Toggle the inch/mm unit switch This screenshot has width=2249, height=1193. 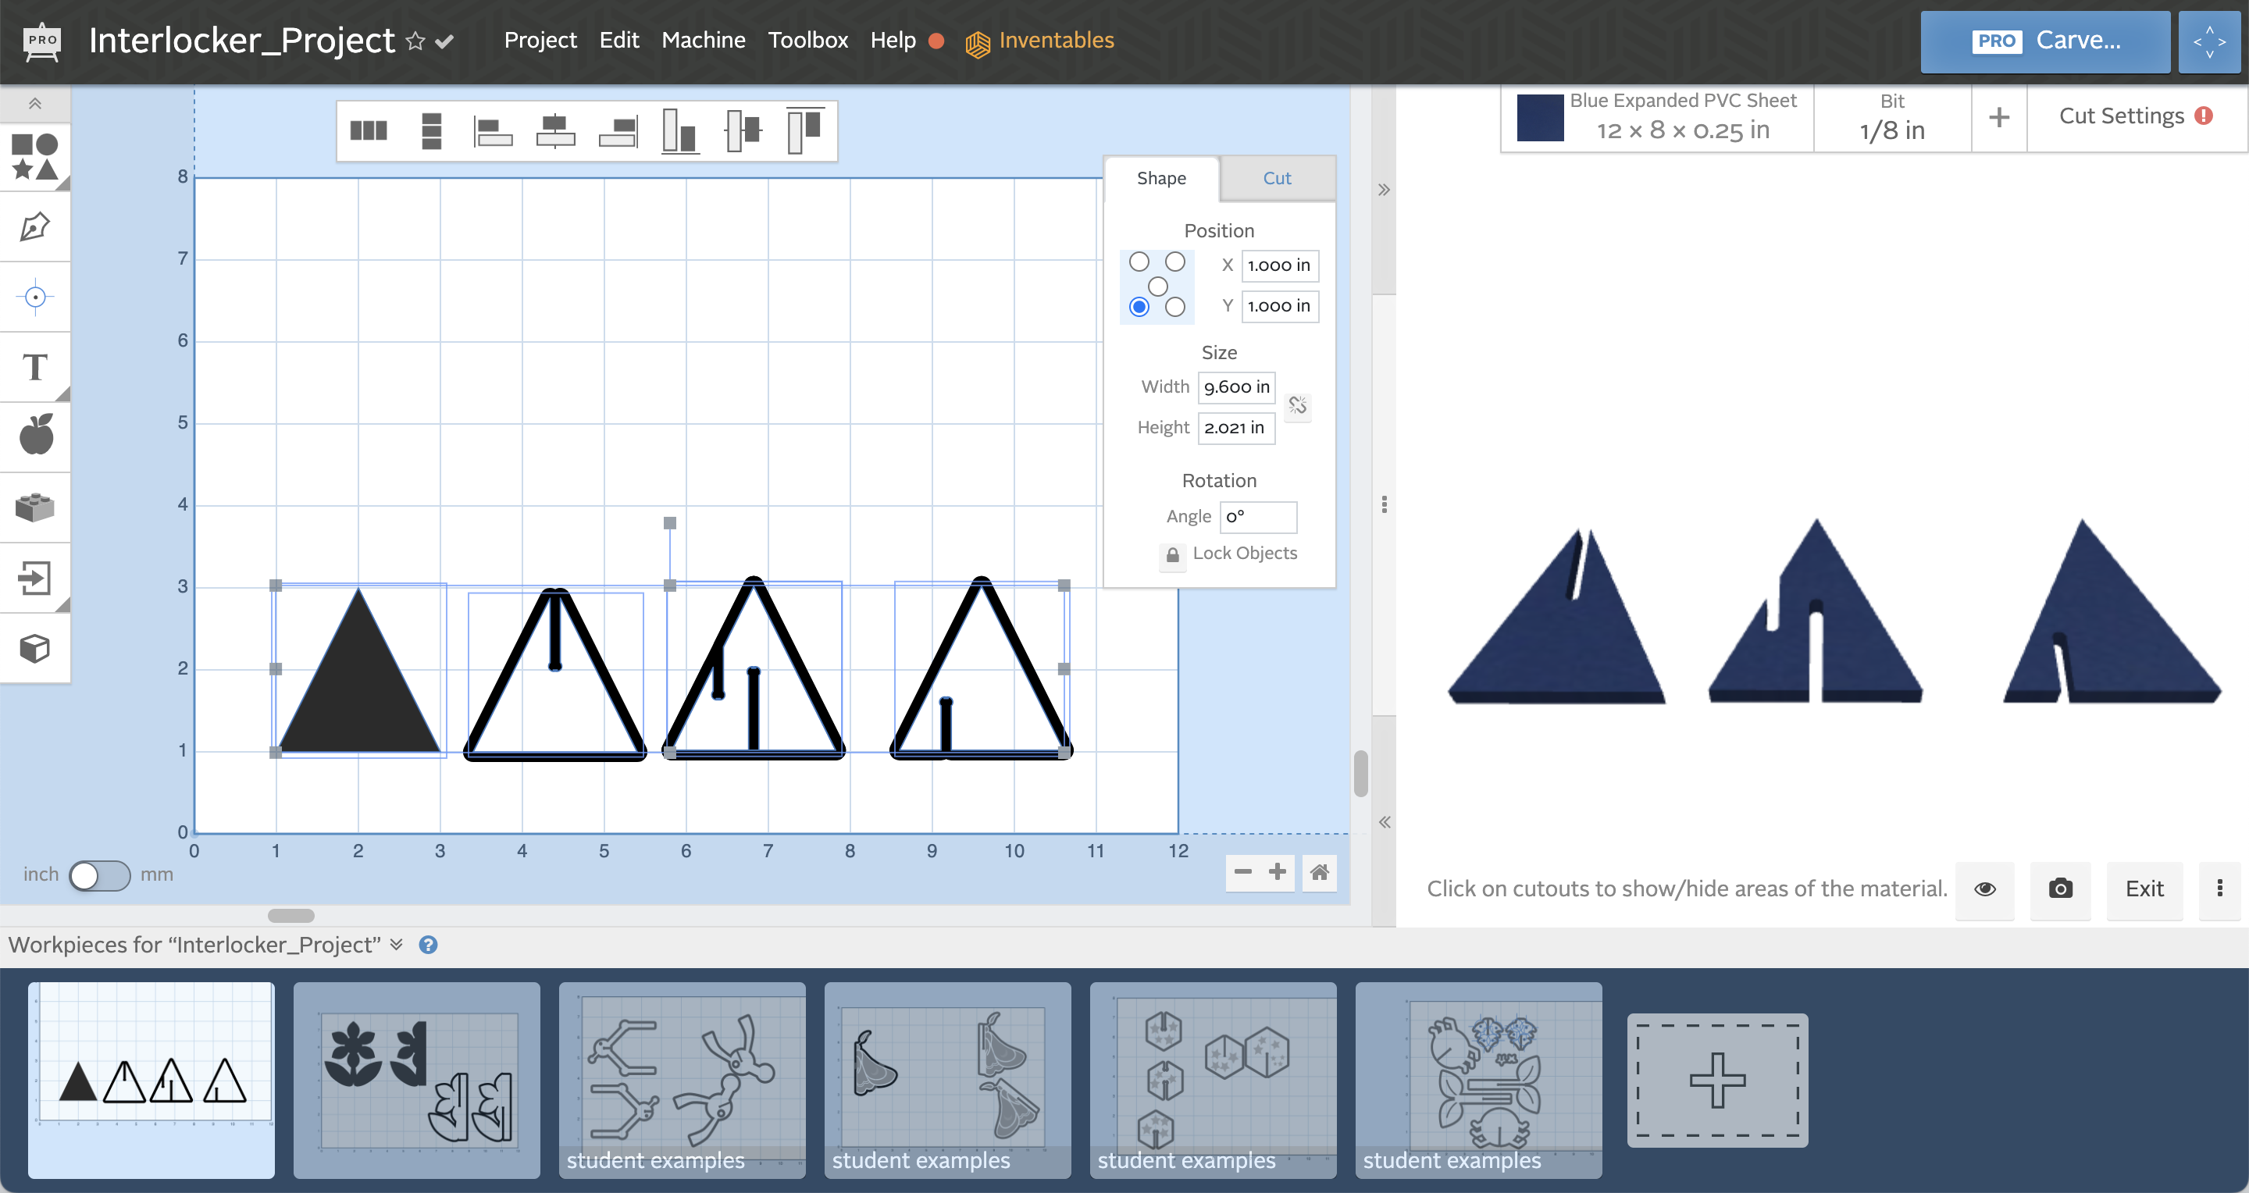coord(100,874)
